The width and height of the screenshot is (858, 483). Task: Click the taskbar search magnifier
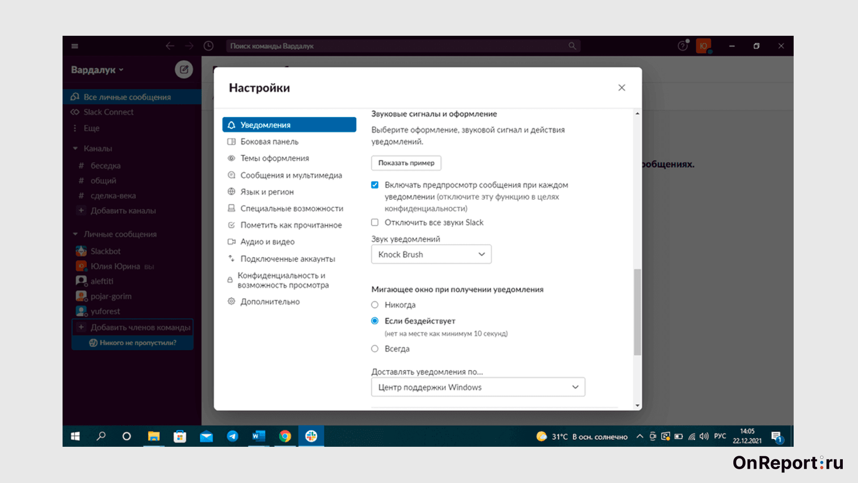(x=101, y=436)
